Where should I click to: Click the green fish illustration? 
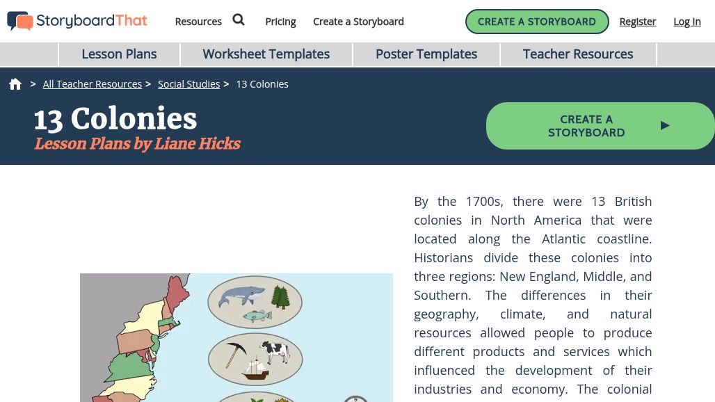coord(257,317)
